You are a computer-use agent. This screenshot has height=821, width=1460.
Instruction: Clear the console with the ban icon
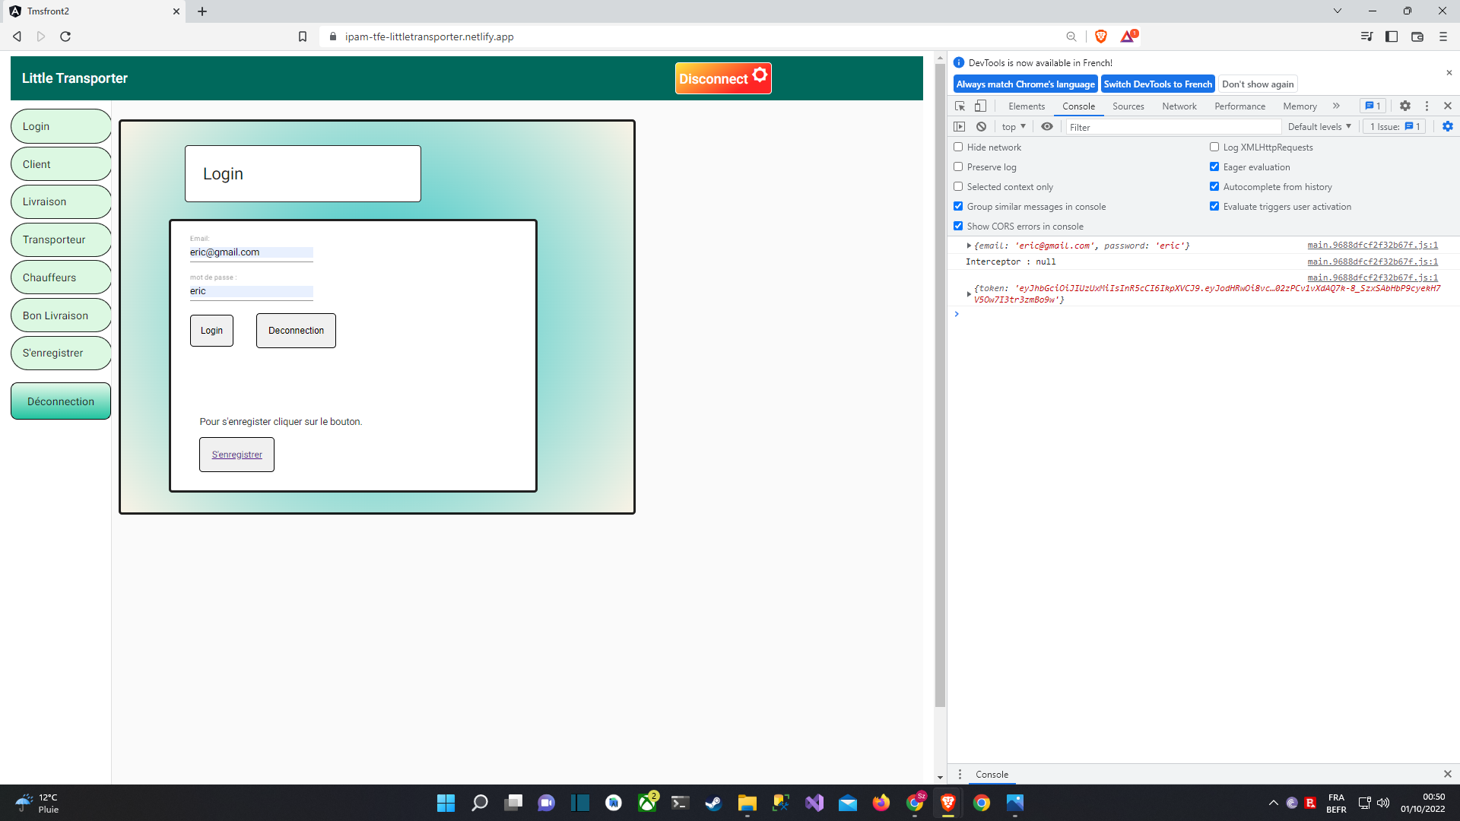pos(982,127)
